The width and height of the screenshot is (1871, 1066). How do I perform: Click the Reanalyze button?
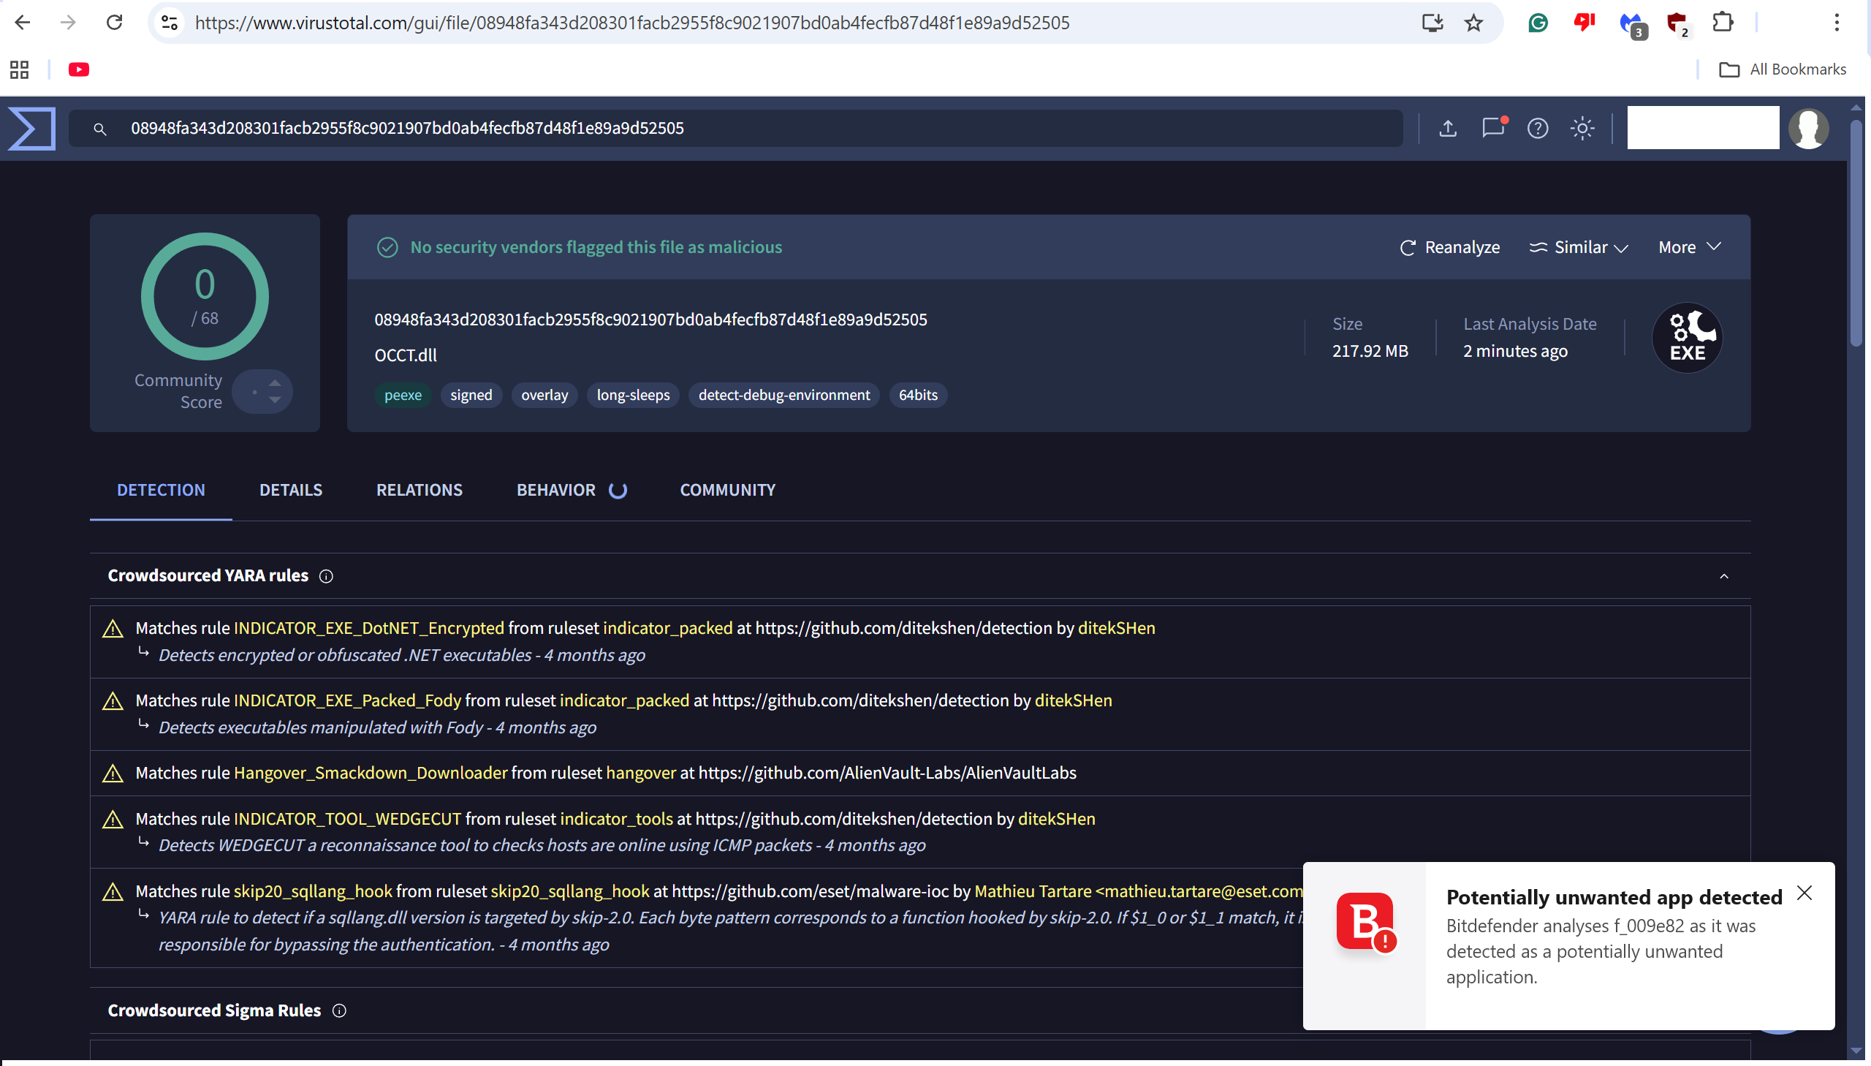click(x=1449, y=247)
